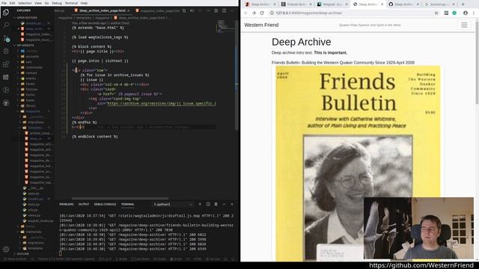Open the Terminal menu
This screenshot has height=269, width=479.
point(71,3)
